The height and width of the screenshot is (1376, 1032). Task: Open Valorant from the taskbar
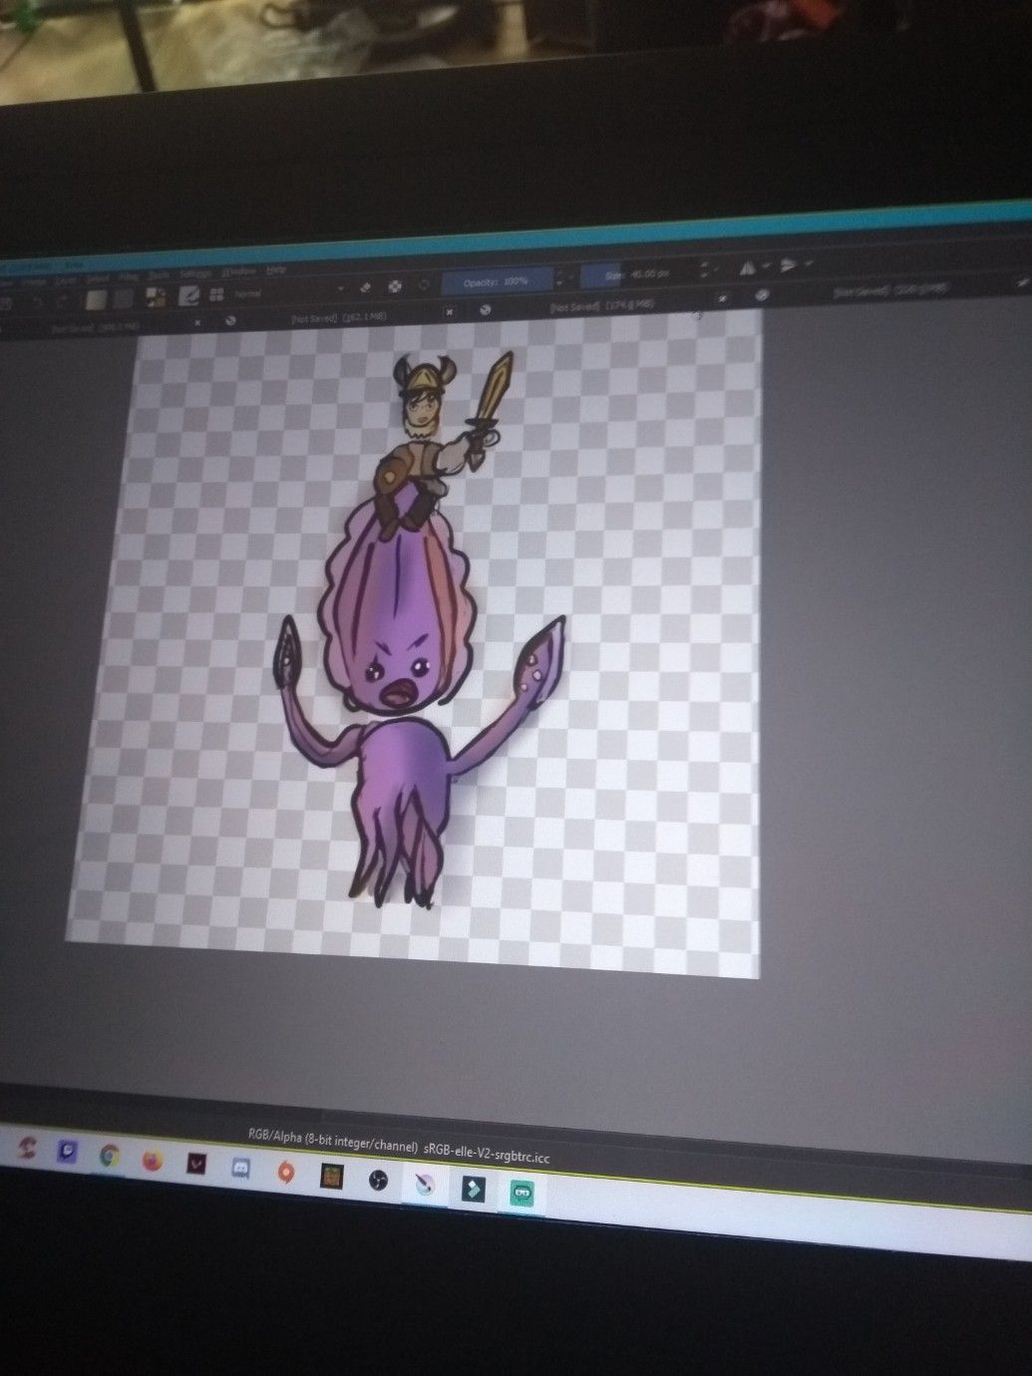(196, 1163)
